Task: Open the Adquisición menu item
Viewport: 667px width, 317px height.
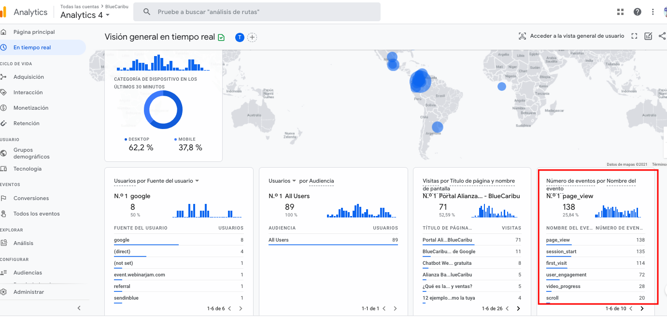Action: click(x=29, y=77)
